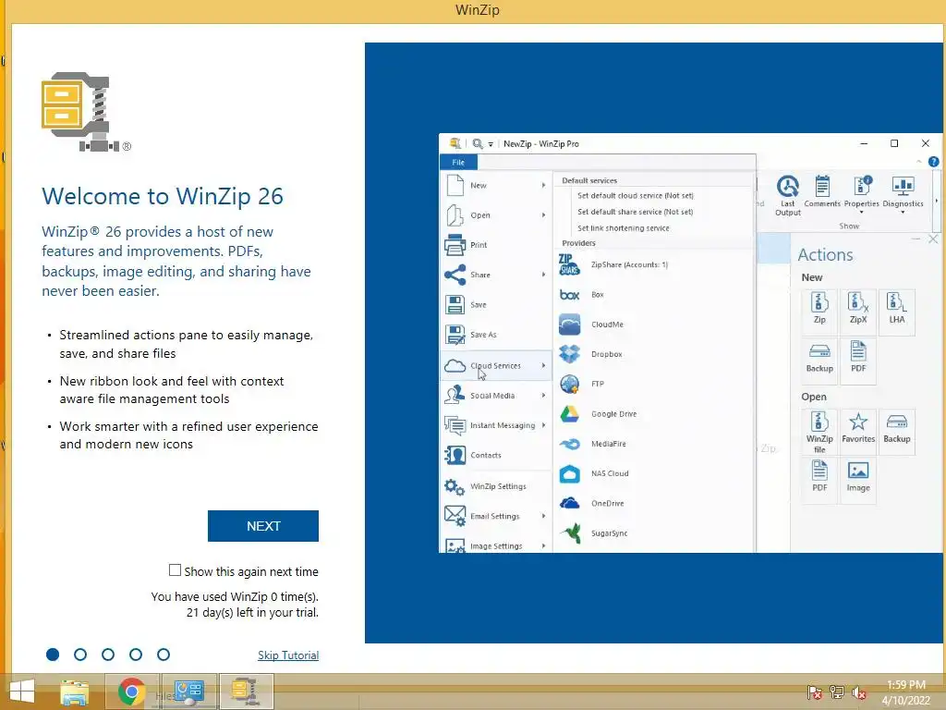Click the Box provider icon in preview
The width and height of the screenshot is (946, 710).
569,295
